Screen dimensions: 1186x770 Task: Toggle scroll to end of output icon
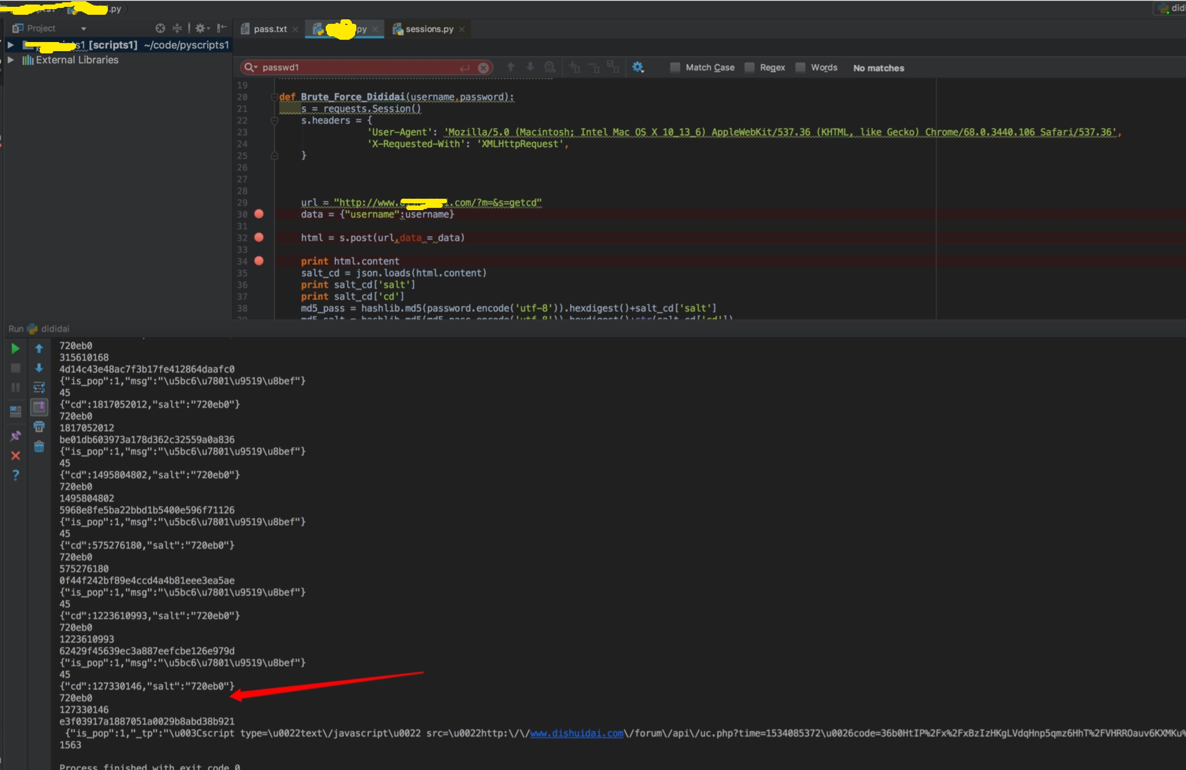(x=39, y=407)
